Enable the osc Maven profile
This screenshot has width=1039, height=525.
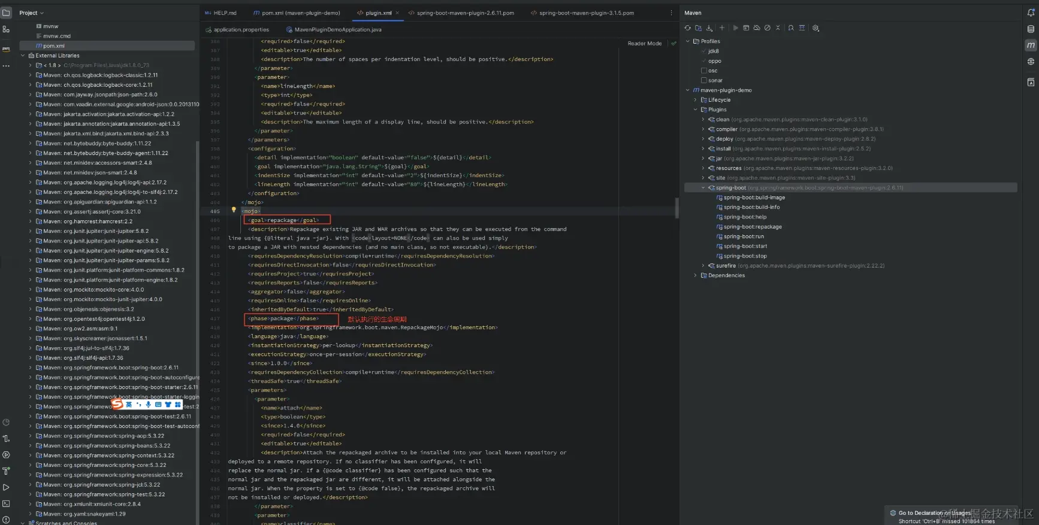click(x=704, y=71)
